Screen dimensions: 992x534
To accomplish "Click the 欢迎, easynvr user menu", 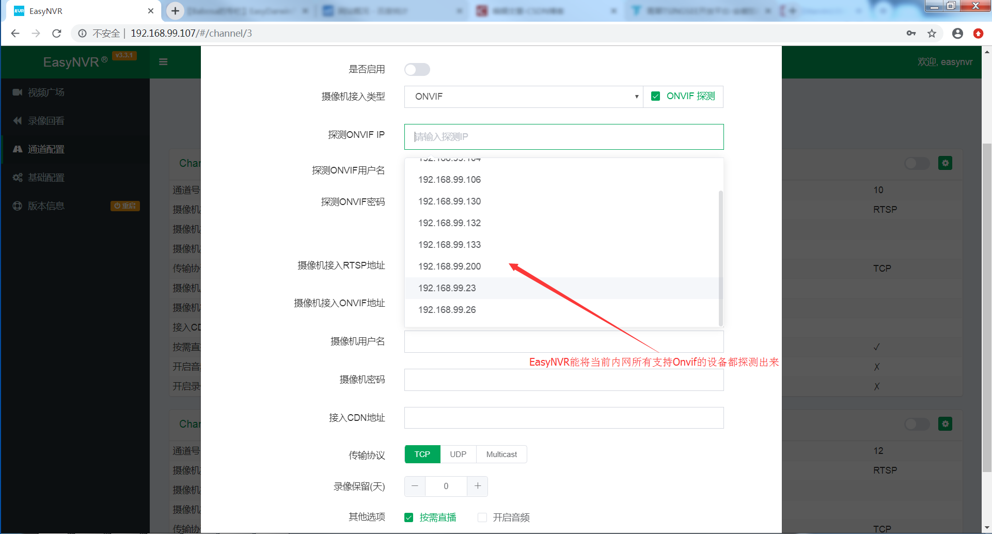I will [945, 62].
